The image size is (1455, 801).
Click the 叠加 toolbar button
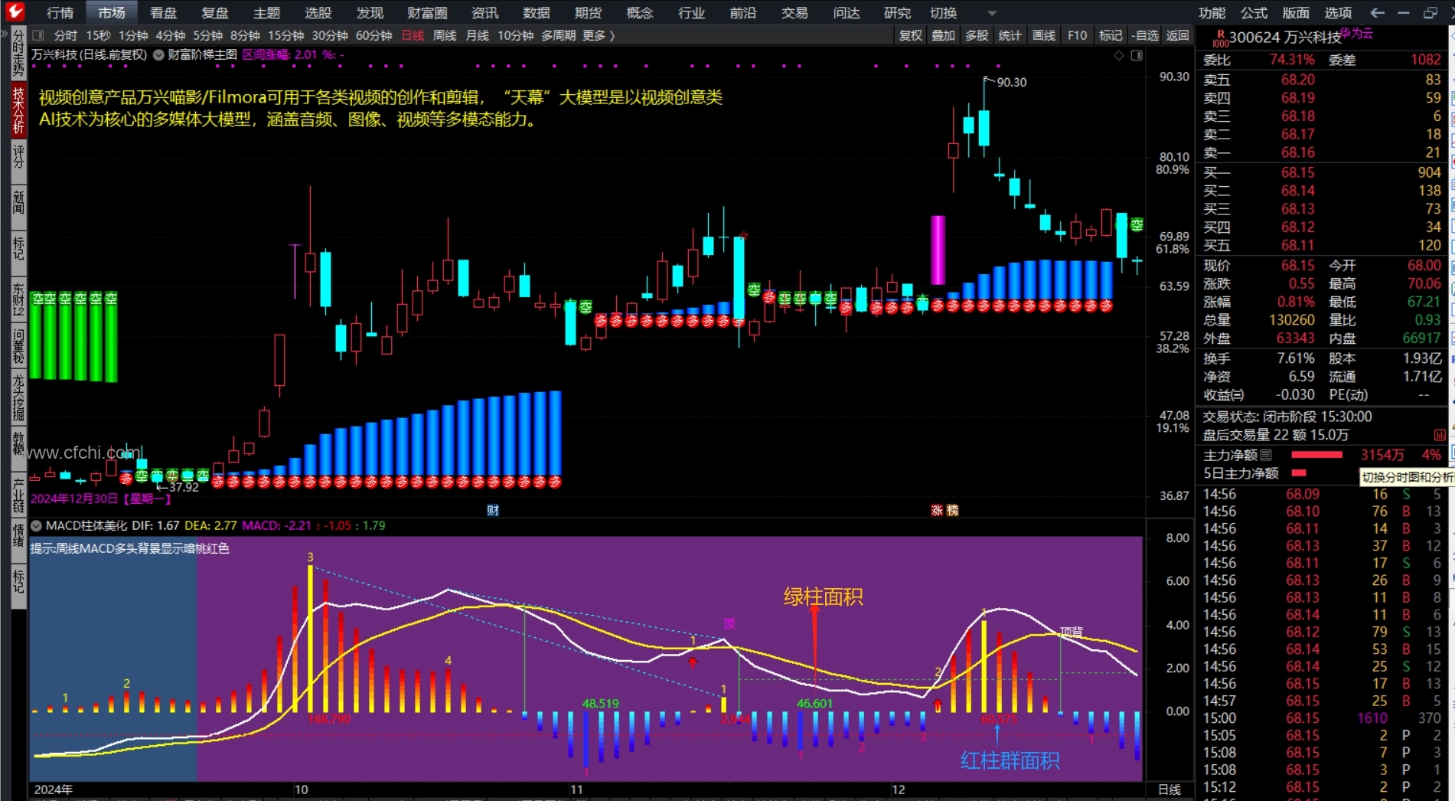point(943,35)
